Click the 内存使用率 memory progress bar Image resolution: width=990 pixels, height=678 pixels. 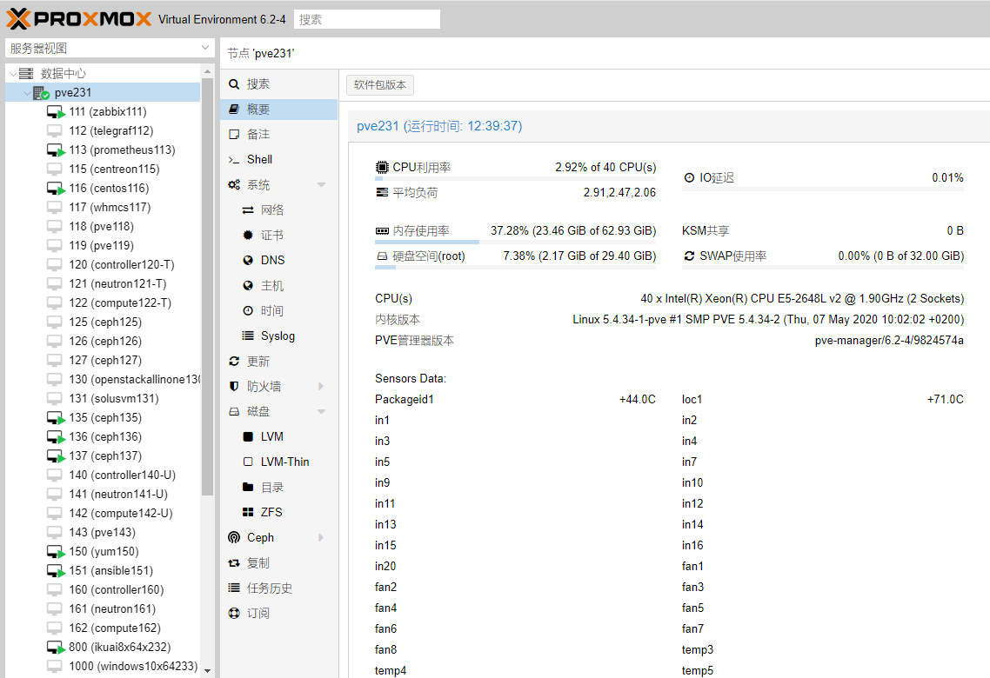(515, 243)
